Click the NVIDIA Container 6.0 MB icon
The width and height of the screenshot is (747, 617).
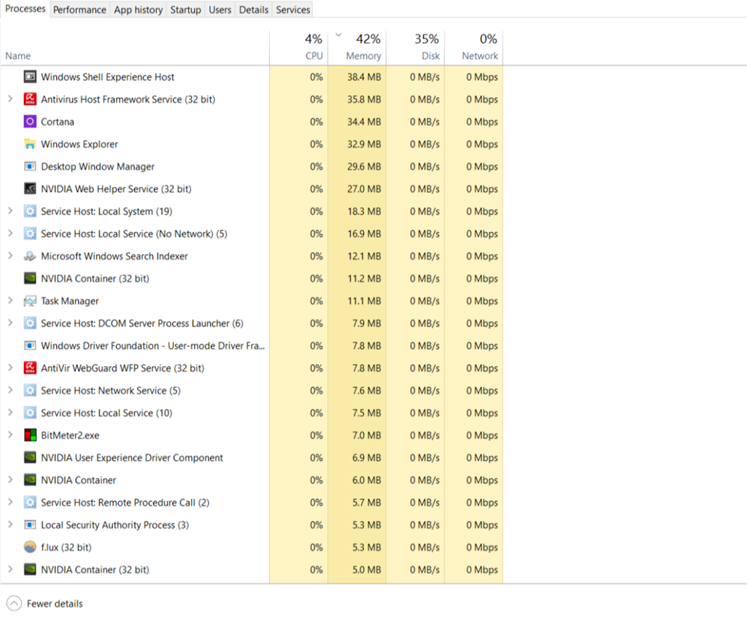coord(30,480)
